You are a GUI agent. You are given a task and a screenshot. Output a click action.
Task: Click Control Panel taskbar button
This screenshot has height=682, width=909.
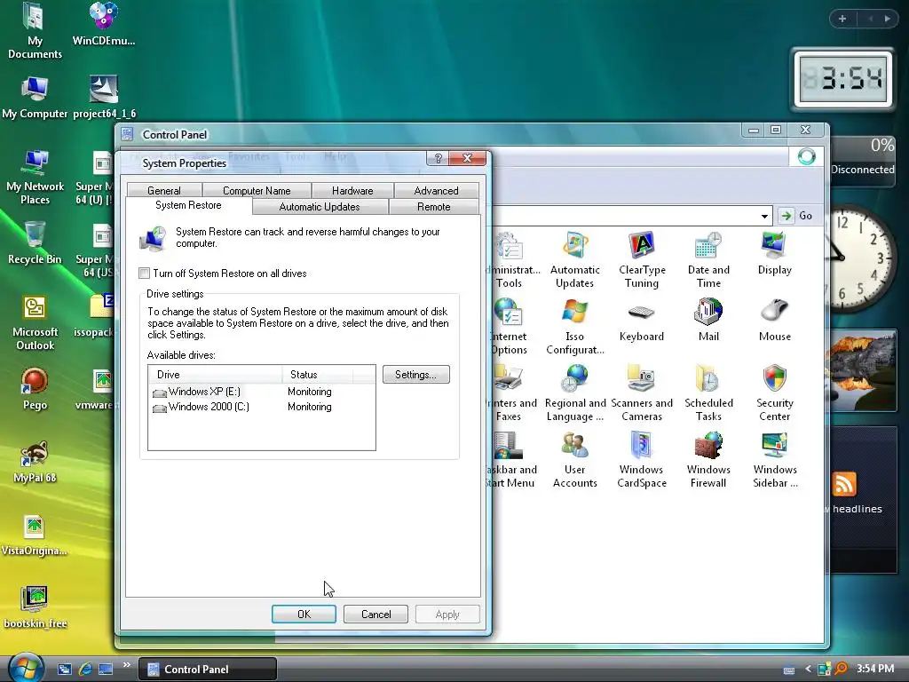[208, 670]
